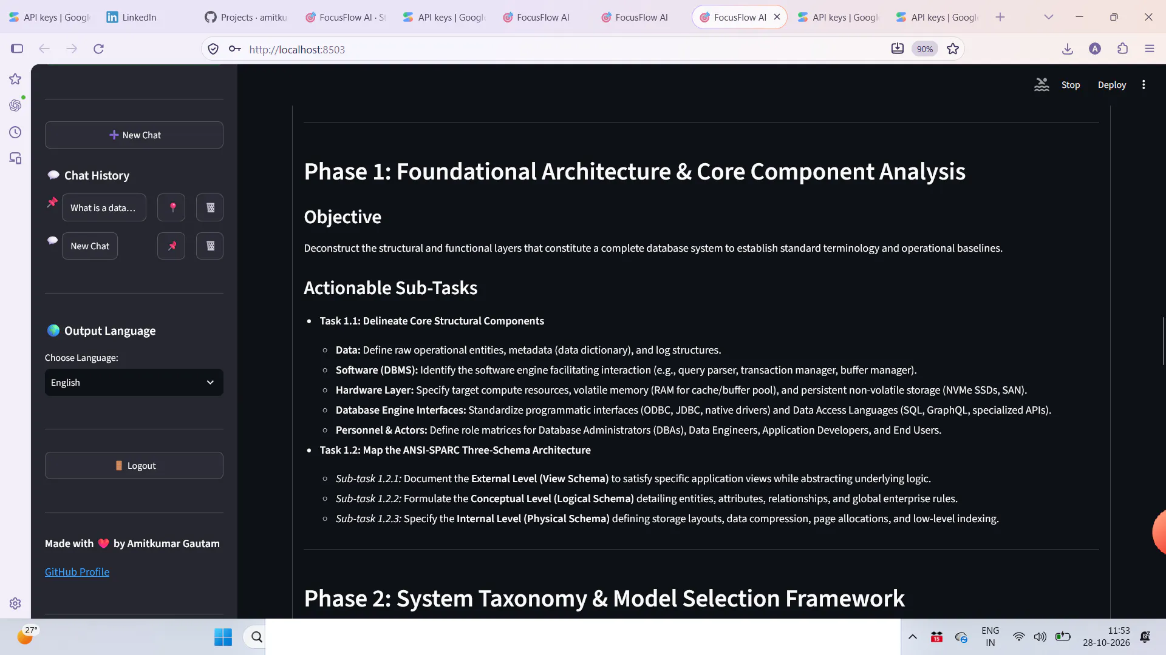The height and width of the screenshot is (655, 1166).
Task: Expand the Choose Language dropdown
Action: click(134, 383)
